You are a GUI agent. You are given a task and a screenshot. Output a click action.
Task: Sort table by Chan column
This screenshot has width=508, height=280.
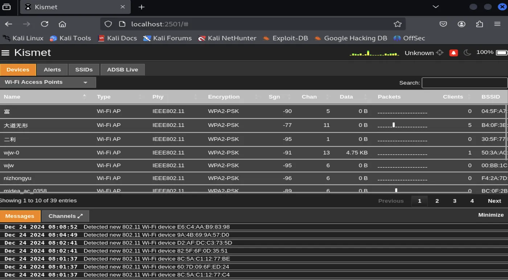tap(316, 97)
